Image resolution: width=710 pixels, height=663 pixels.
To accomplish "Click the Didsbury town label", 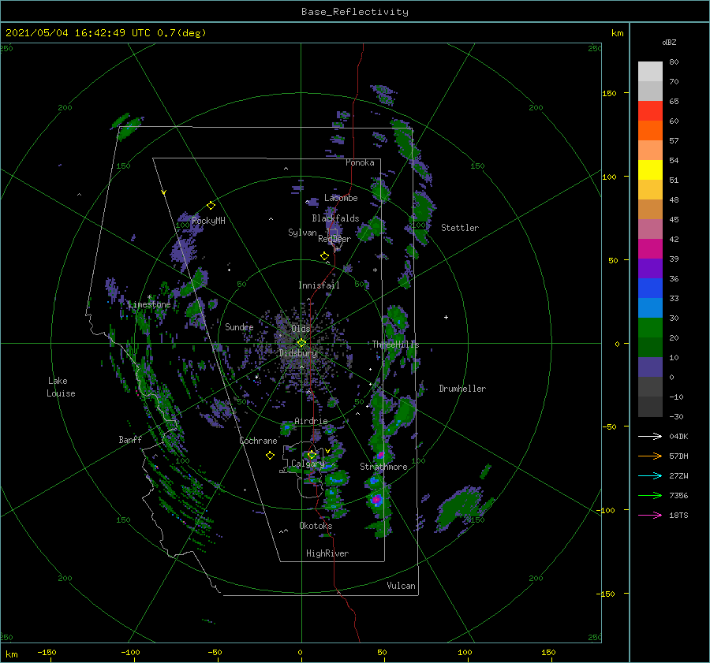I will click(298, 353).
